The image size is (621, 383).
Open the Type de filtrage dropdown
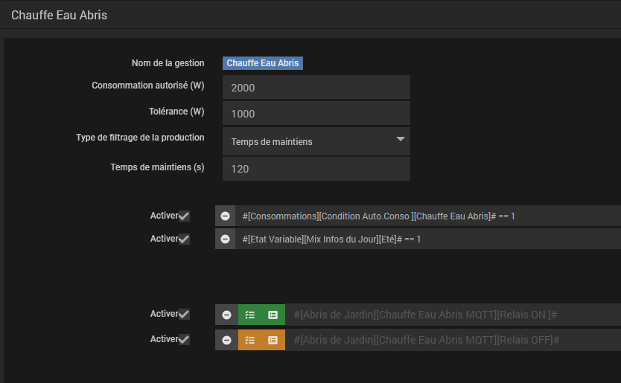(x=316, y=141)
